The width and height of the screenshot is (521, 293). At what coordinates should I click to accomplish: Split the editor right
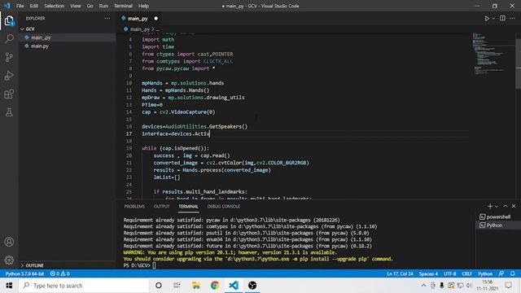tap(502, 18)
